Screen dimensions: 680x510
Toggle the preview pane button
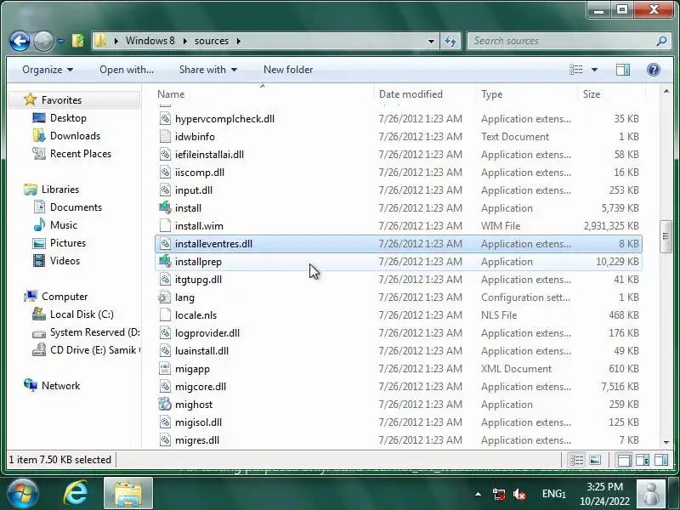623,70
